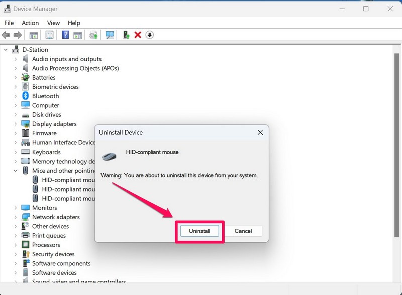
Task: Expand Audio inputs and outputs
Action: click(x=16, y=59)
